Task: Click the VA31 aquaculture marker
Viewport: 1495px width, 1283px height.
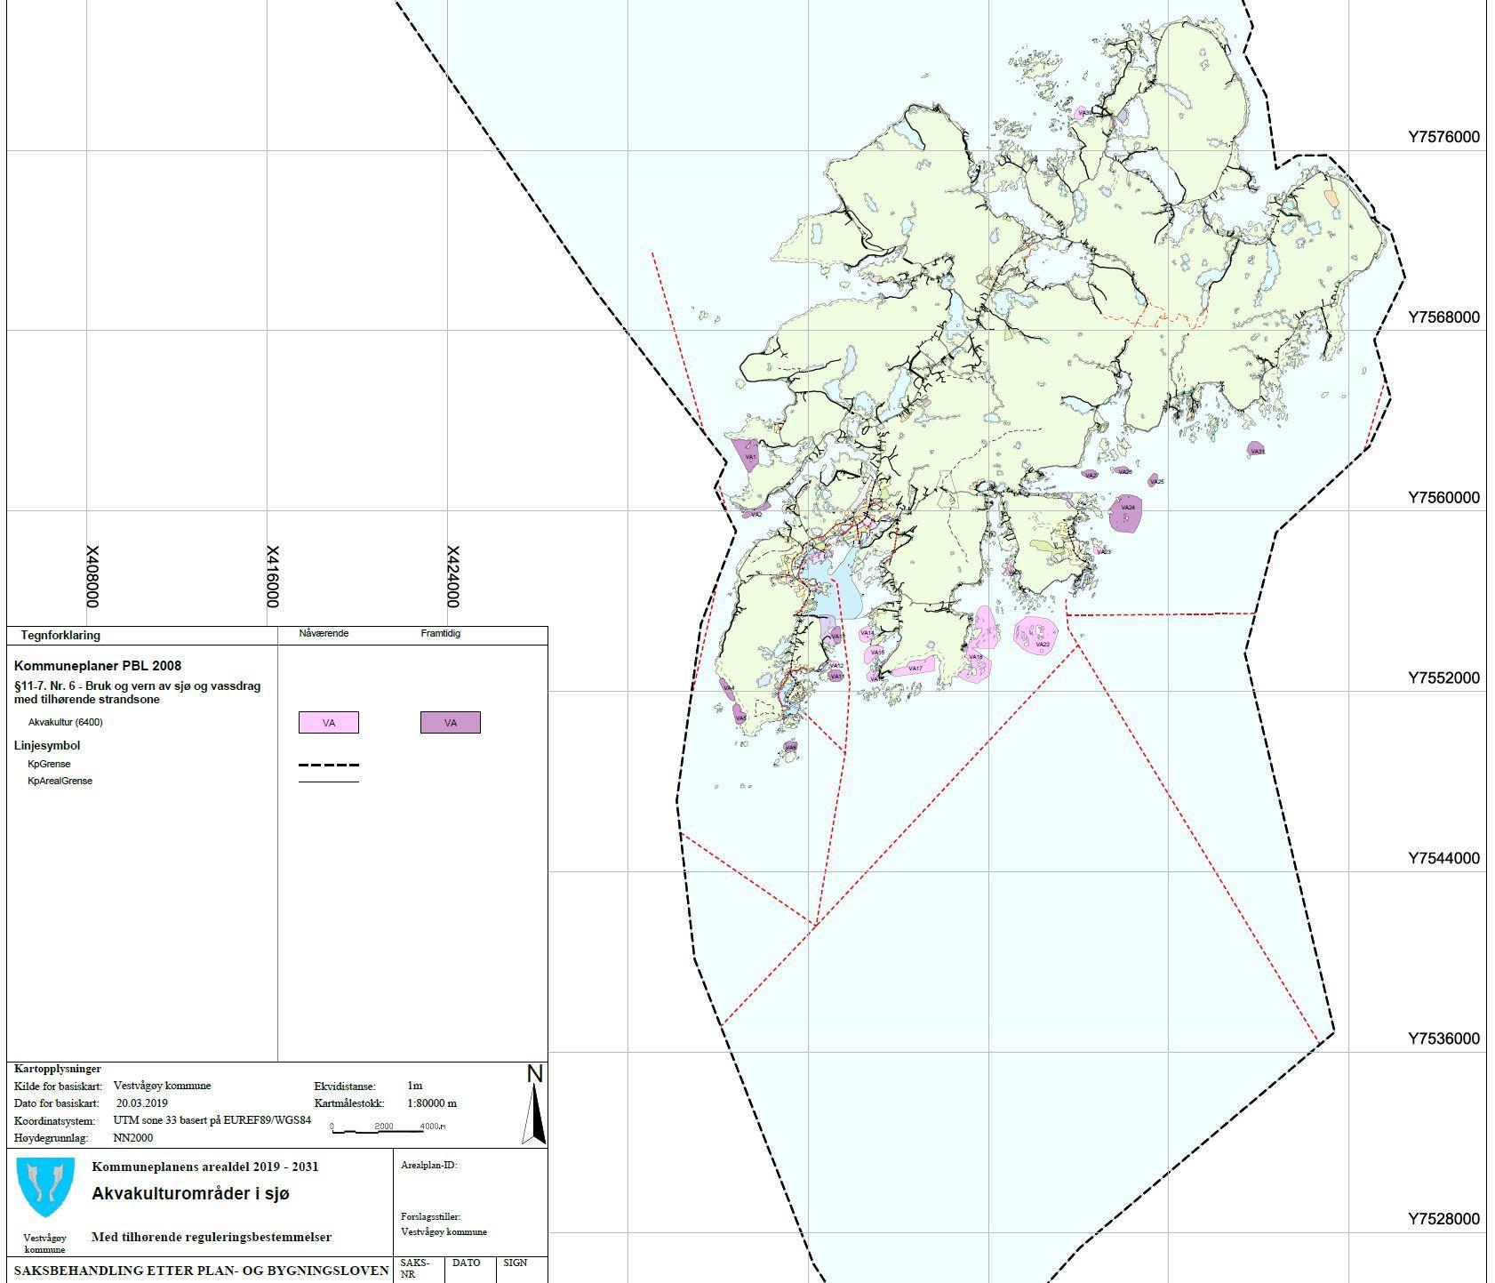Action: (1255, 450)
